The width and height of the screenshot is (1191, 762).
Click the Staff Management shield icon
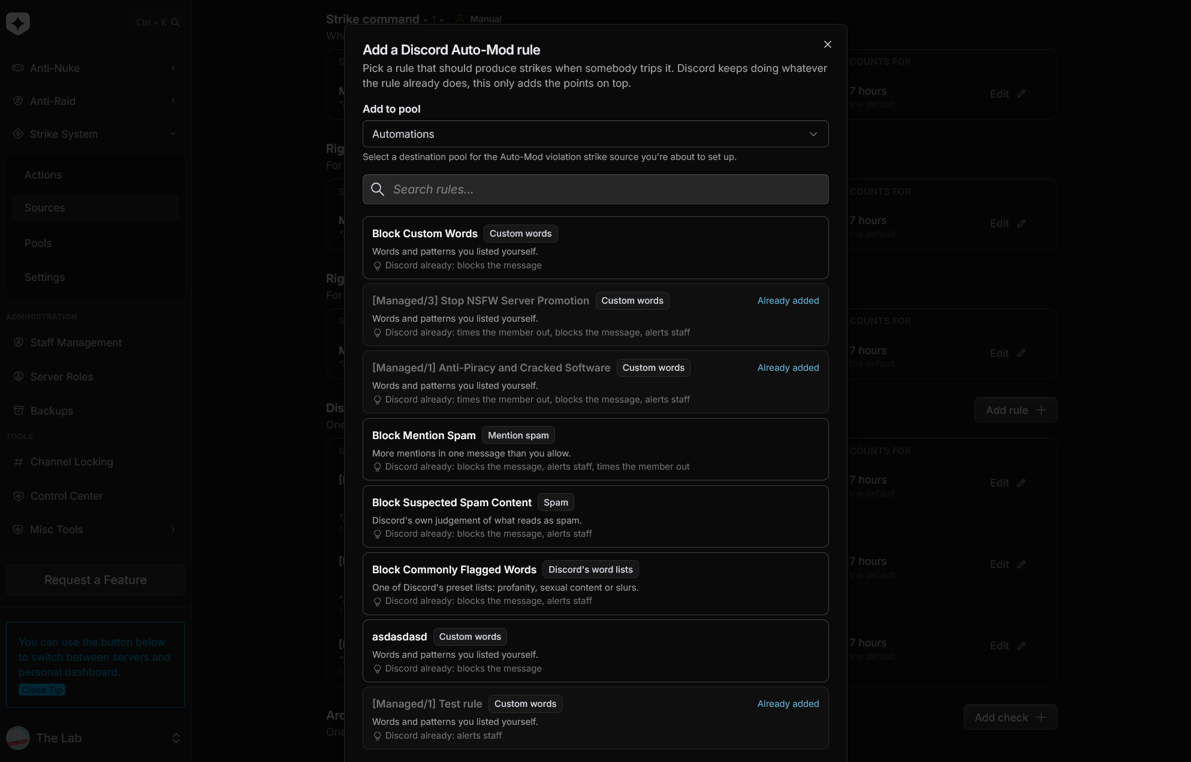tap(19, 342)
